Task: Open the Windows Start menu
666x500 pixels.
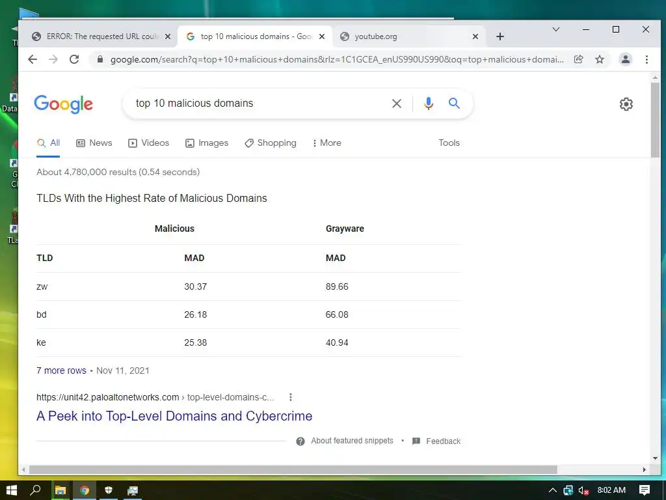Action: pos(12,491)
